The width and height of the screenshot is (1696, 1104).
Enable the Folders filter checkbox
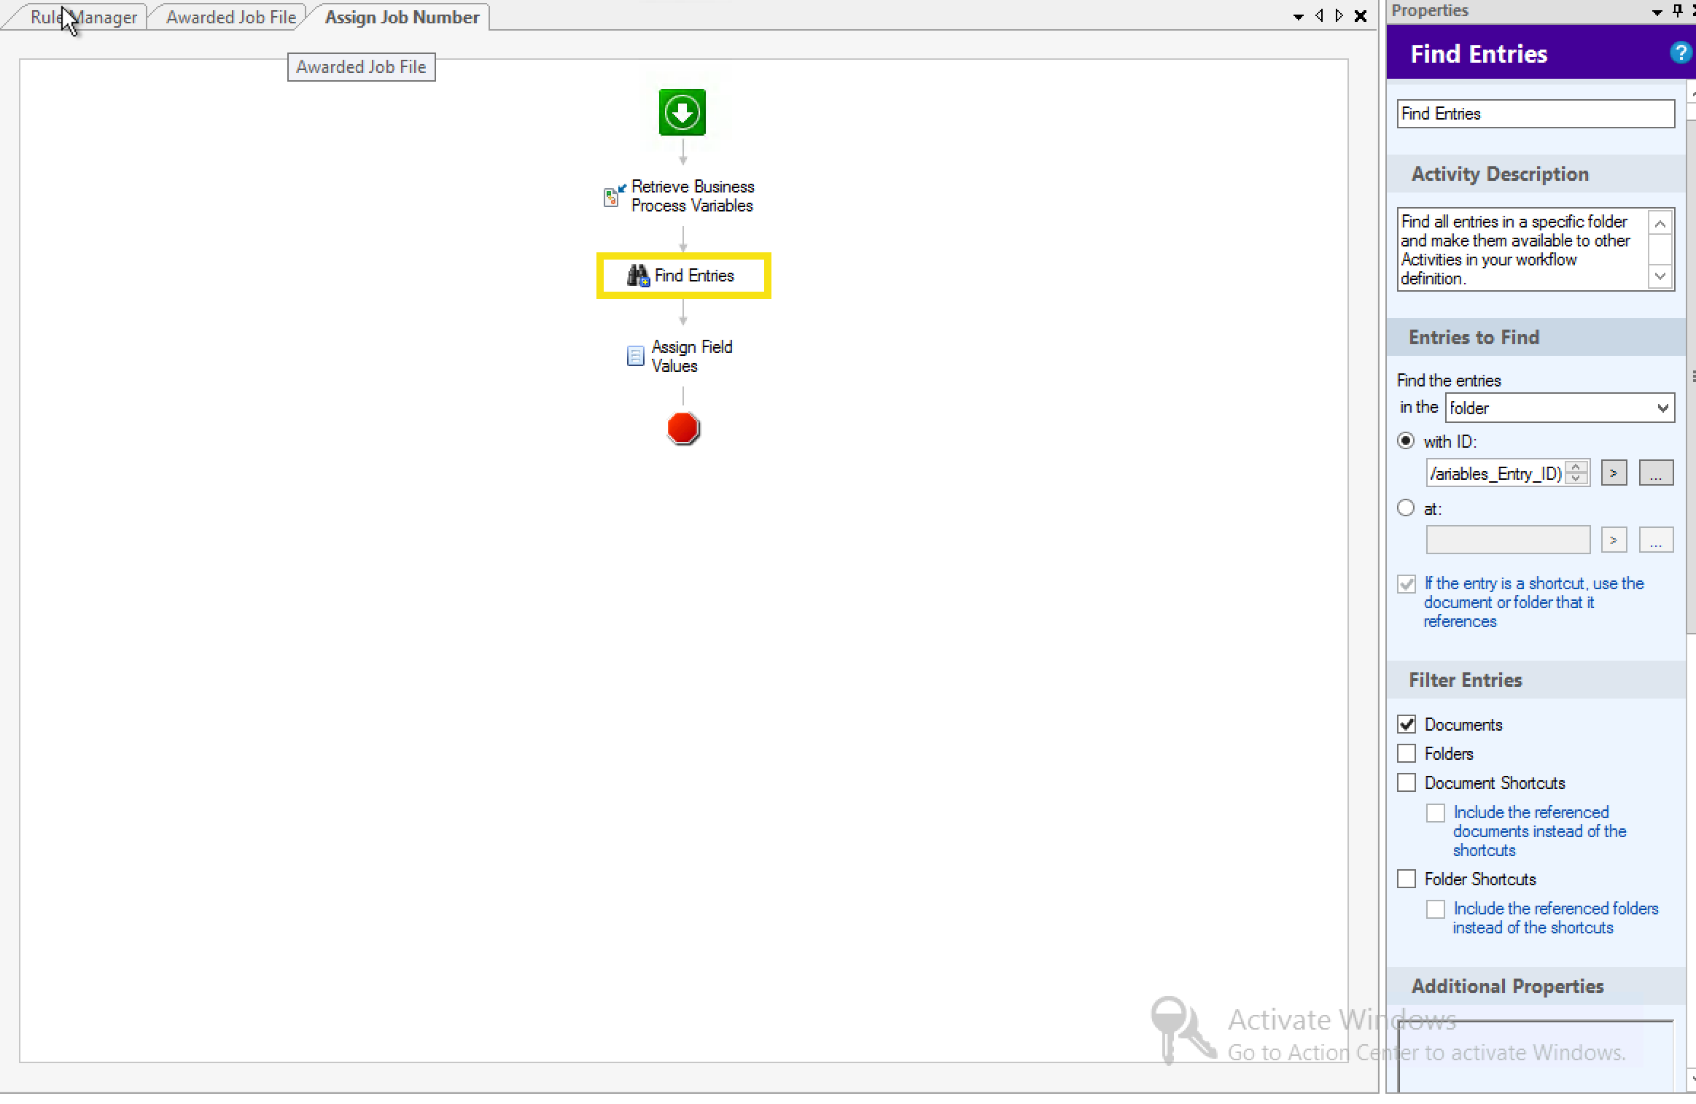1407,753
